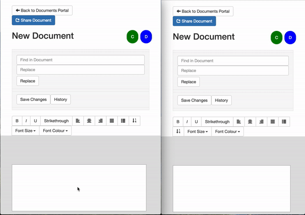Click Replace button in right window
The image size is (305, 215).
189,82
